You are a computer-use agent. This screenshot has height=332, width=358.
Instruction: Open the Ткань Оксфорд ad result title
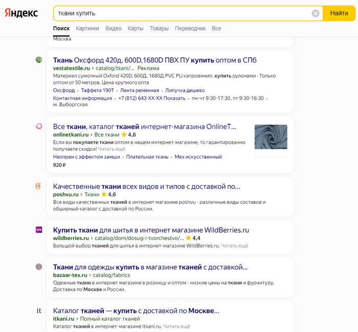(154, 60)
